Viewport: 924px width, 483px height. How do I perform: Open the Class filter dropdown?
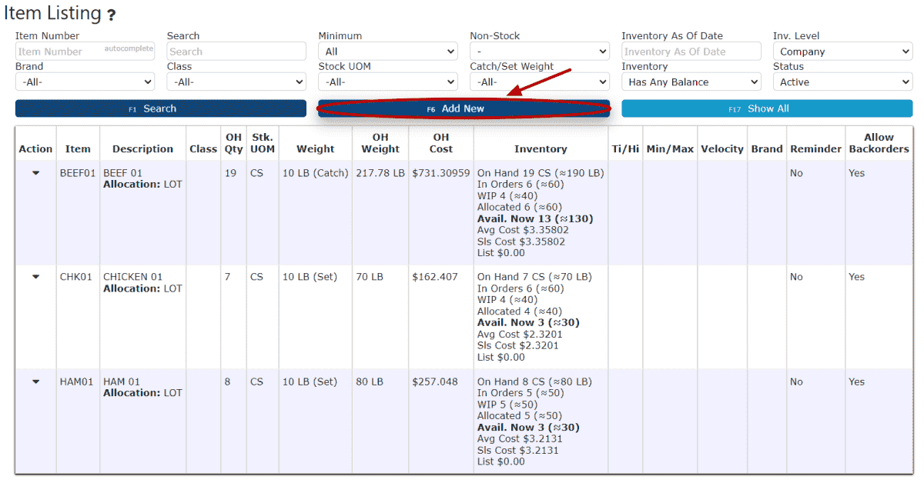[x=236, y=82]
